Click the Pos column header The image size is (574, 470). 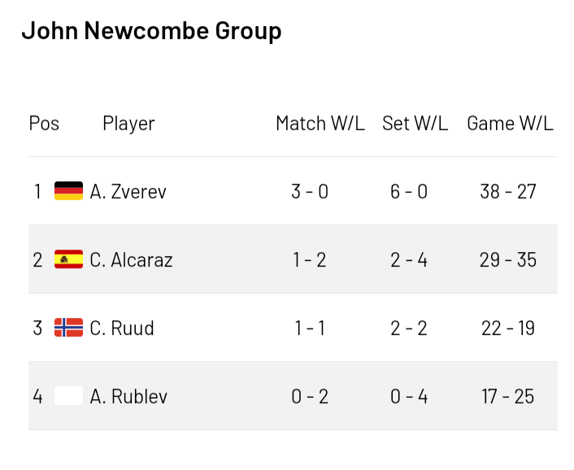pyautogui.click(x=44, y=124)
